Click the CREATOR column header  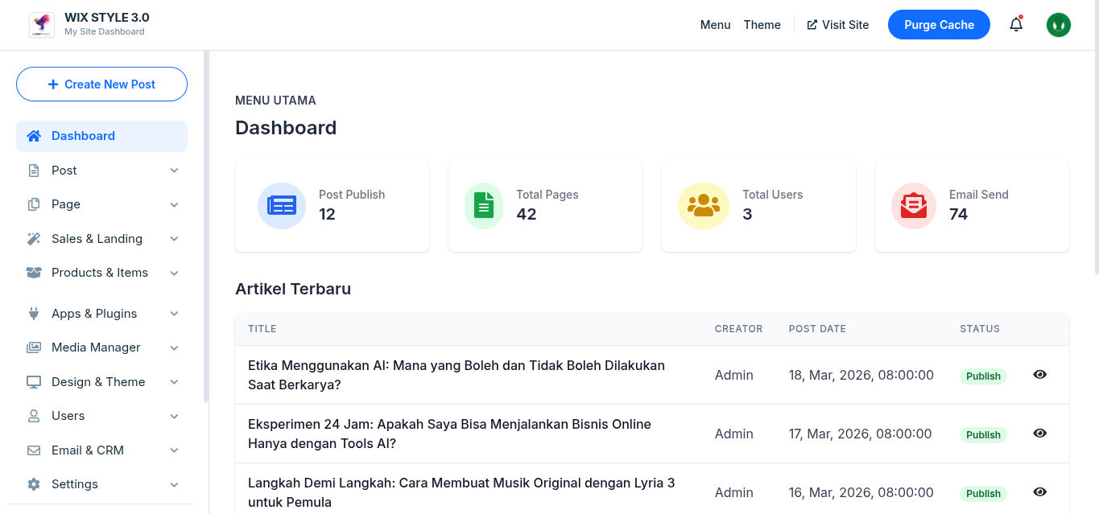[738, 329]
